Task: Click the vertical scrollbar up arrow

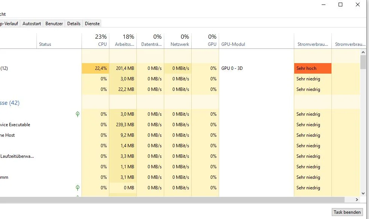Action: tap(363, 52)
